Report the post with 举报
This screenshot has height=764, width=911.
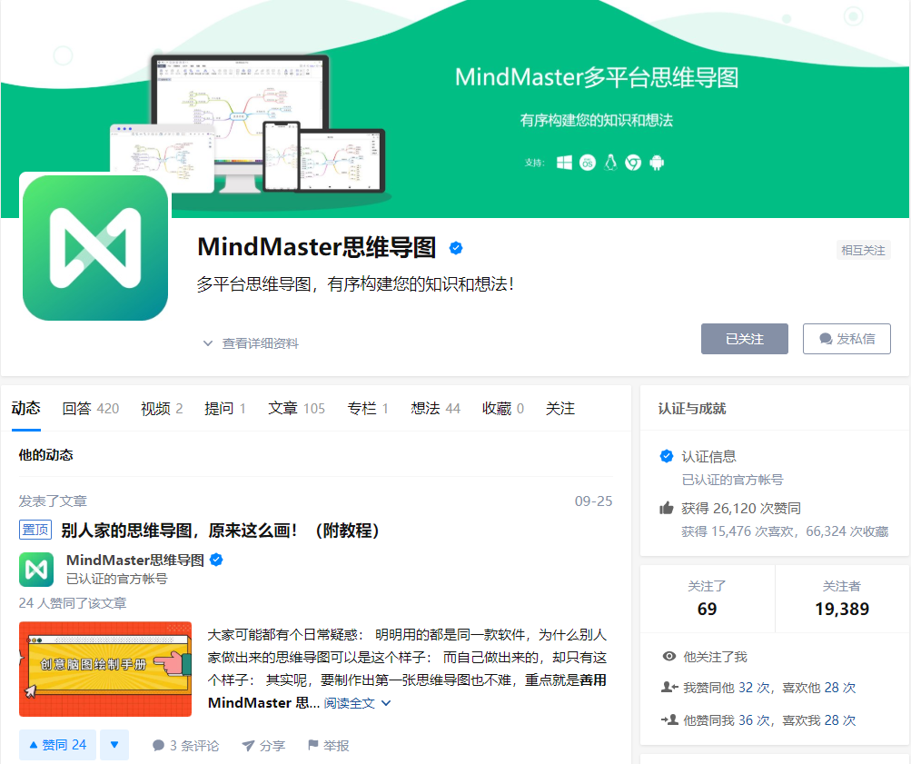pos(328,746)
